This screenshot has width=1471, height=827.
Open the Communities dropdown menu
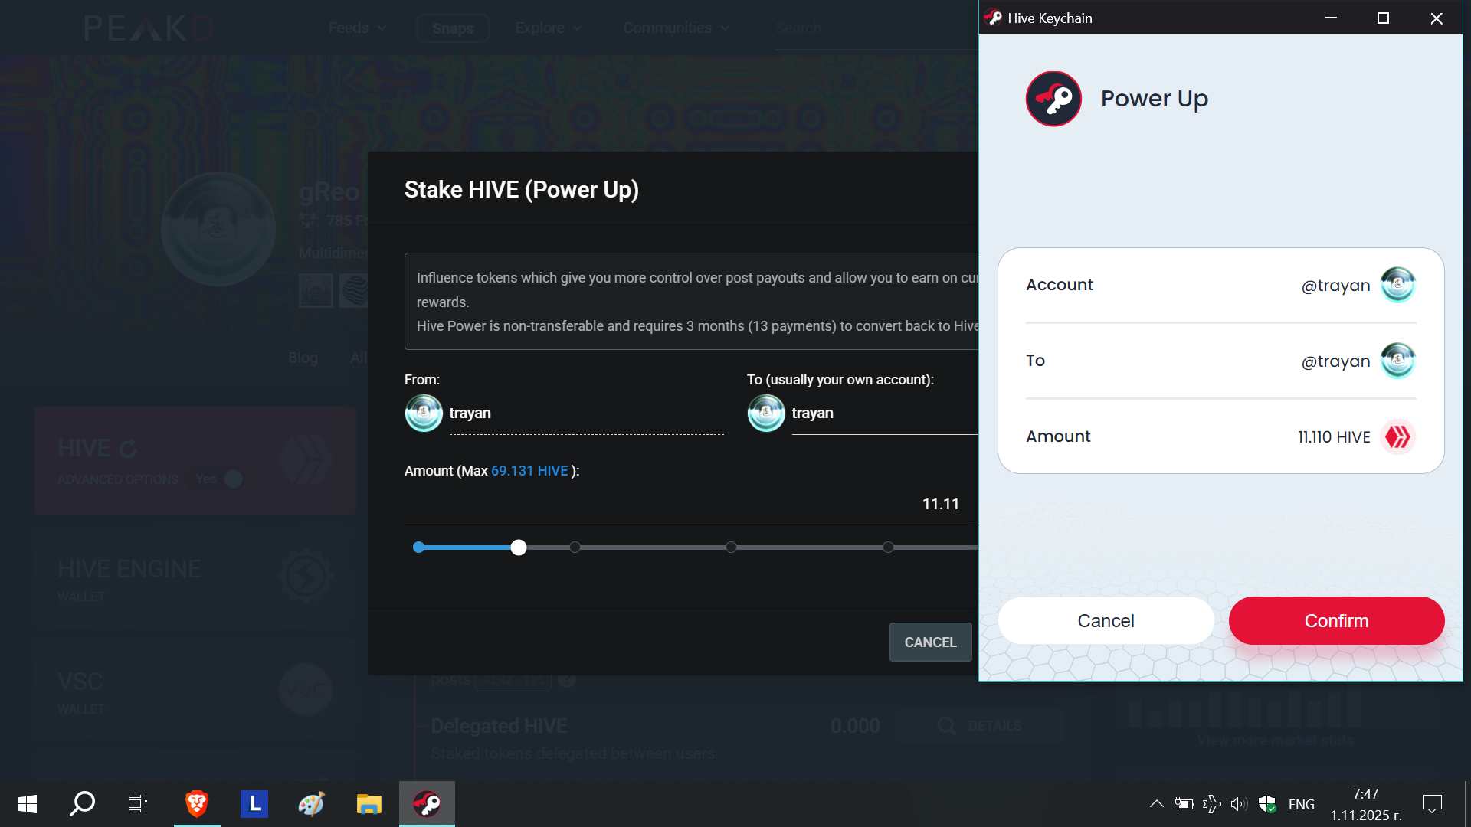tap(676, 28)
